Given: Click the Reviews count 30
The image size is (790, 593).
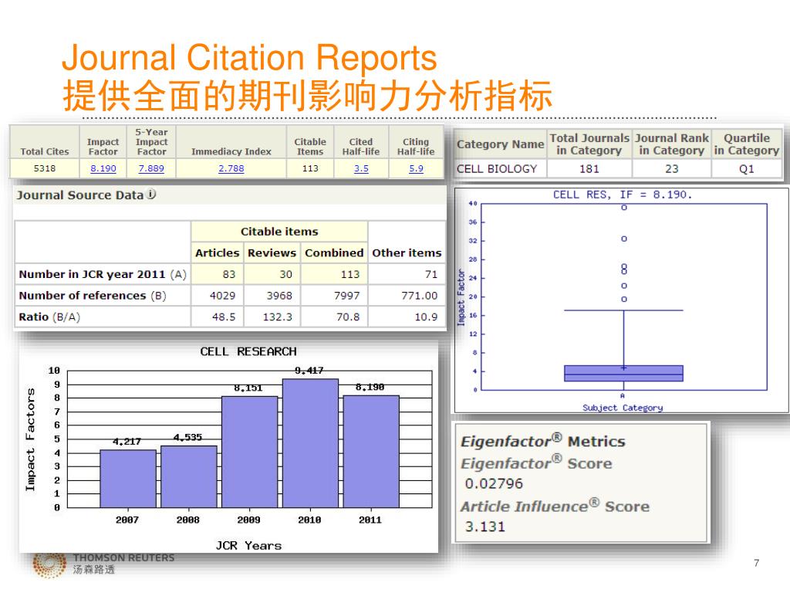Looking at the screenshot, I should pos(285,274).
